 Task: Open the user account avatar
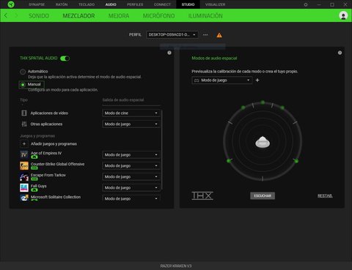343,15
